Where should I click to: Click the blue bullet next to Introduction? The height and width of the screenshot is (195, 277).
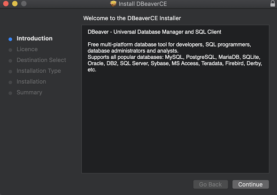[10, 39]
